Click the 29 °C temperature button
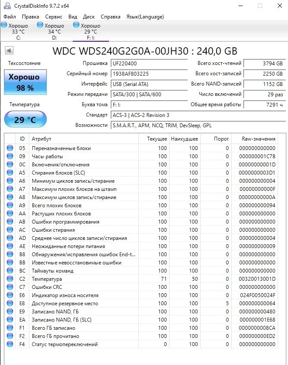 pos(25,119)
